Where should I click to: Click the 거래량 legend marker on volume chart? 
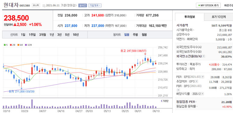(162, 101)
